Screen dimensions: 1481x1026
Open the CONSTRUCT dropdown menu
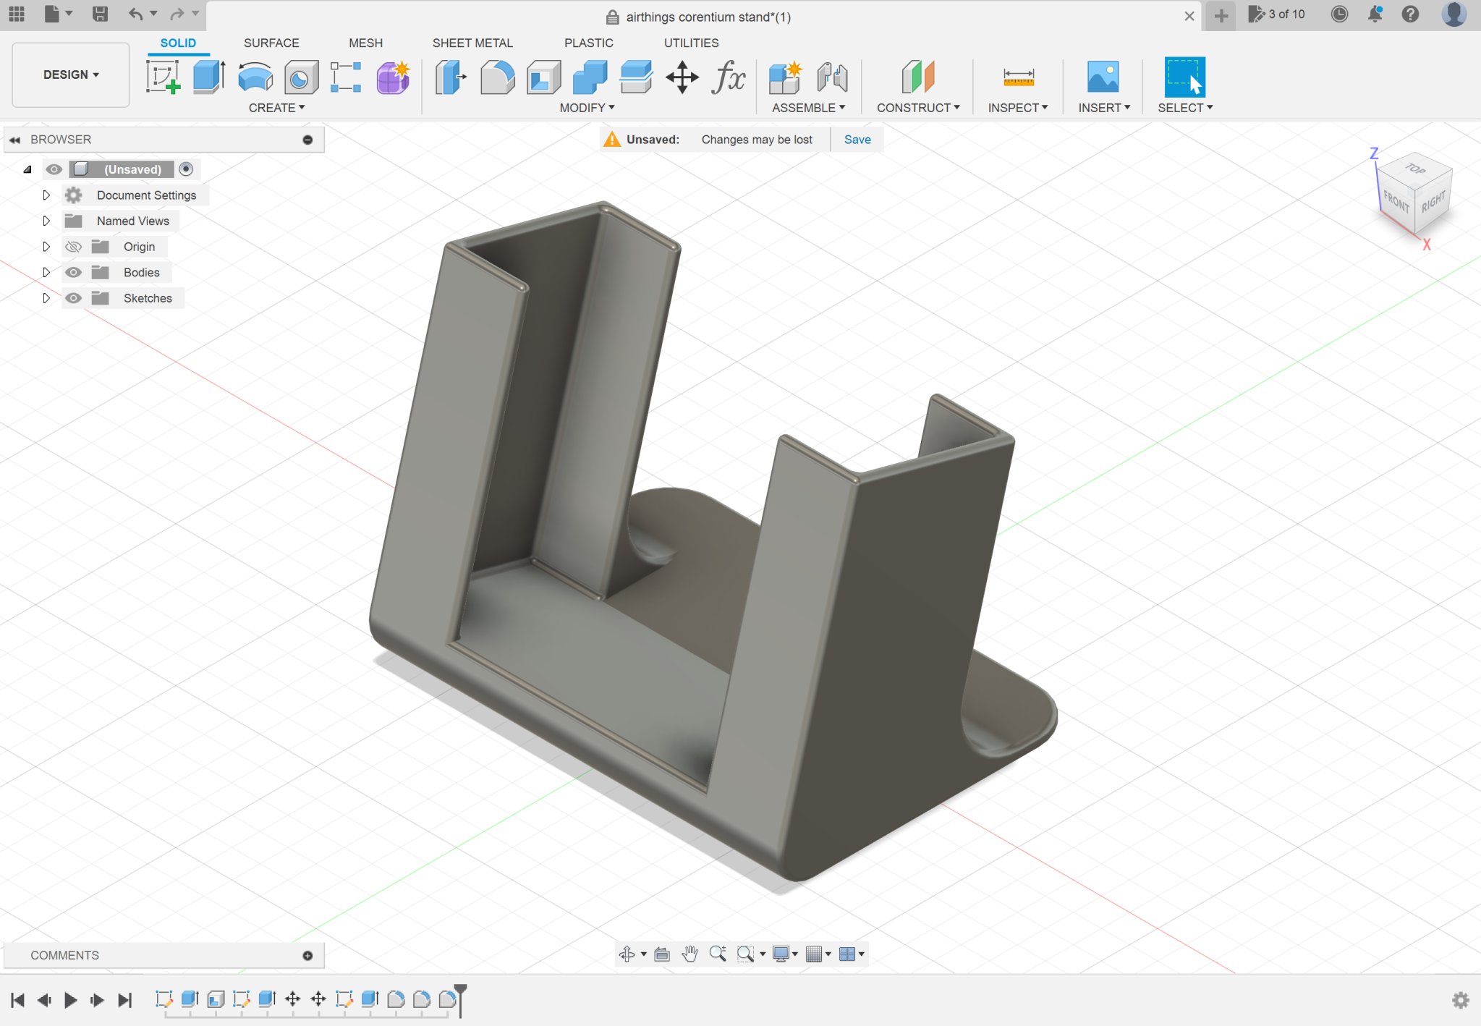[x=917, y=108]
